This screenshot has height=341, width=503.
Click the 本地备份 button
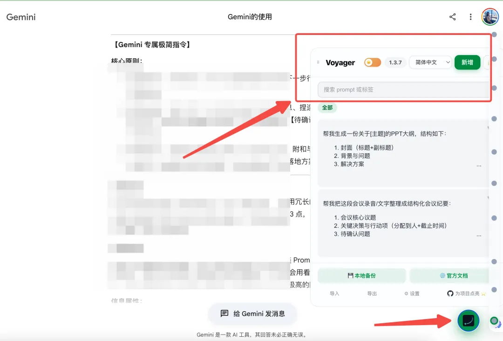click(x=362, y=276)
